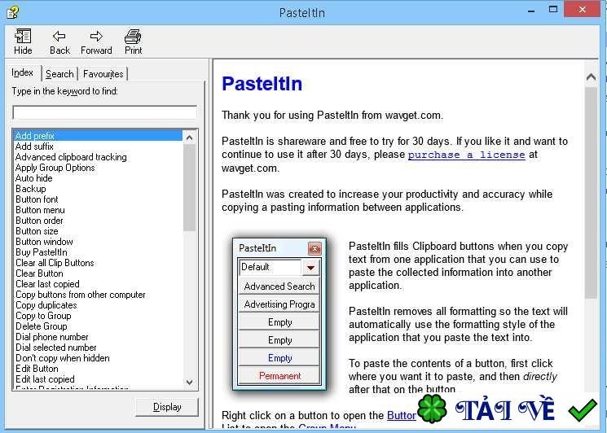Select 'Add prefix' in the index list
607x433 pixels.
point(98,136)
